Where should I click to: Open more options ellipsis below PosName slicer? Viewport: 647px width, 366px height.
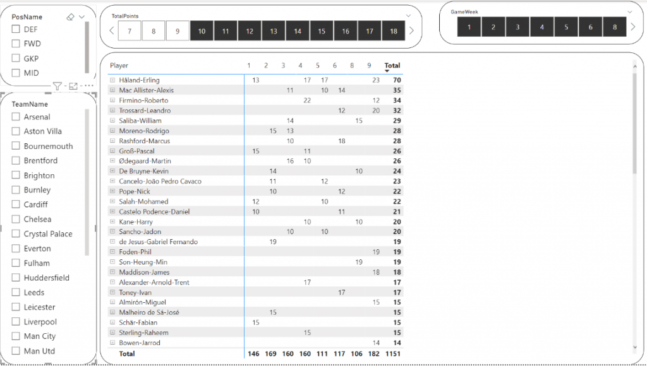click(x=88, y=86)
